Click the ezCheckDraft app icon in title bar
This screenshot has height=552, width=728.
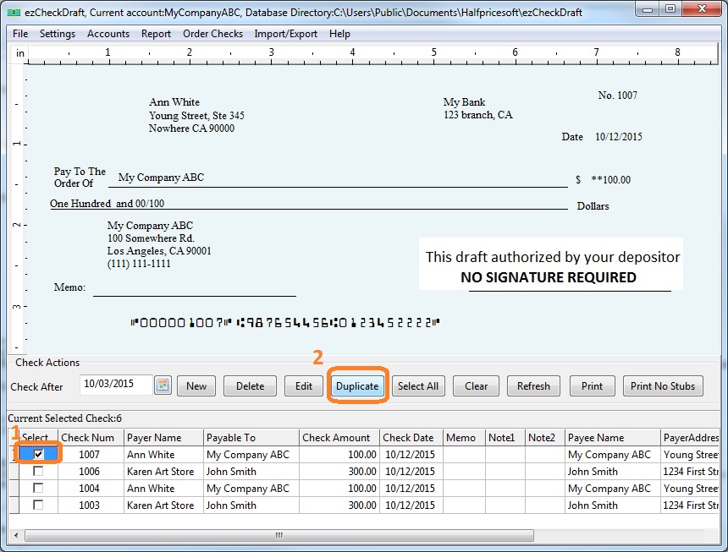(13, 10)
